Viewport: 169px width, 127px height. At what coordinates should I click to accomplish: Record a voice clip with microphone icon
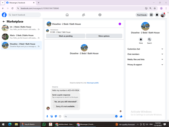[x=47, y=116]
